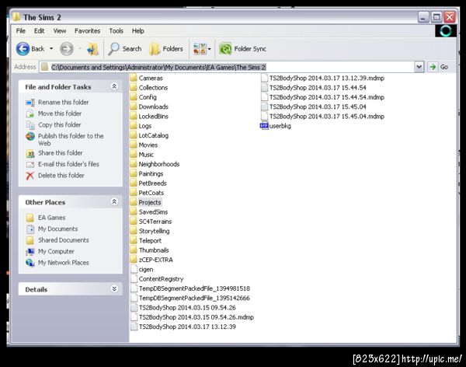Open the Edit menu
The width and height of the screenshot is (466, 367).
[39, 31]
